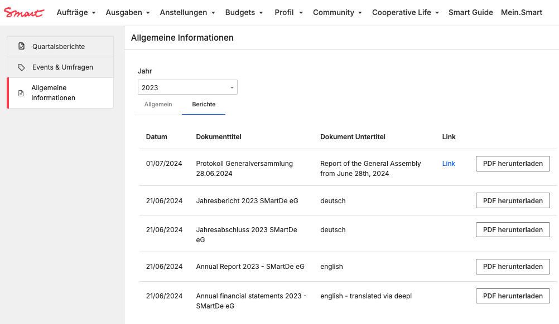Click the Quartalsberichte document icon
The width and height of the screenshot is (559, 324).
pyautogui.click(x=21, y=46)
